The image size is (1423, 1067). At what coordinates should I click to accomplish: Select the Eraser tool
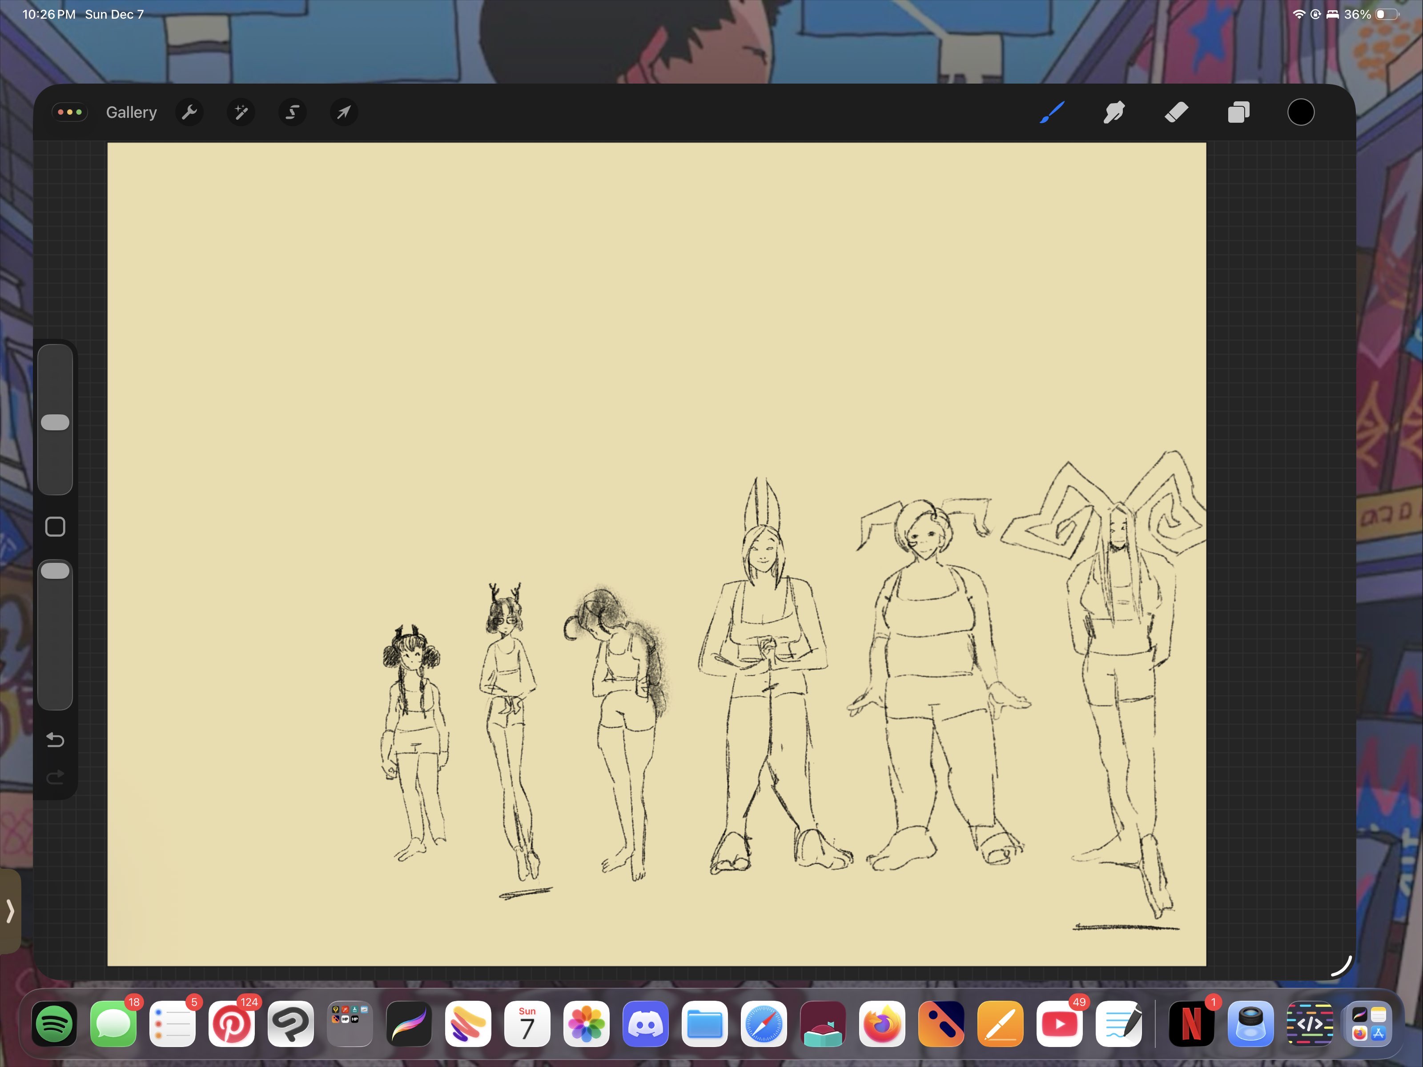(1176, 112)
